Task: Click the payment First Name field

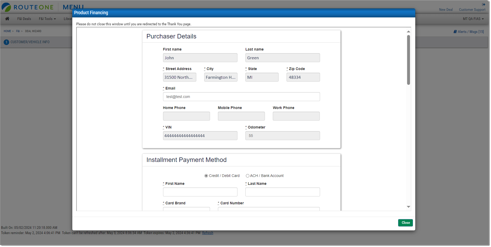Action: (200, 192)
